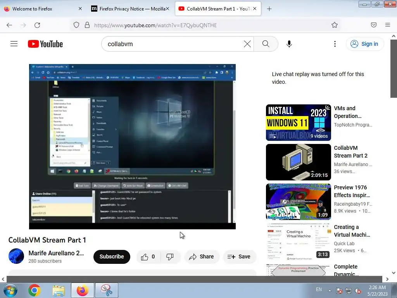Screen dimensions: 397x298
Task: Open the Windows Start orb
Action: coord(10,290)
